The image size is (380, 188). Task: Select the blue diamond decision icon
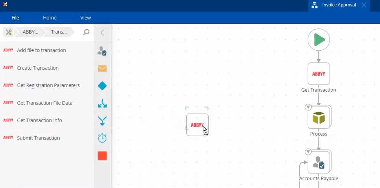(102, 86)
